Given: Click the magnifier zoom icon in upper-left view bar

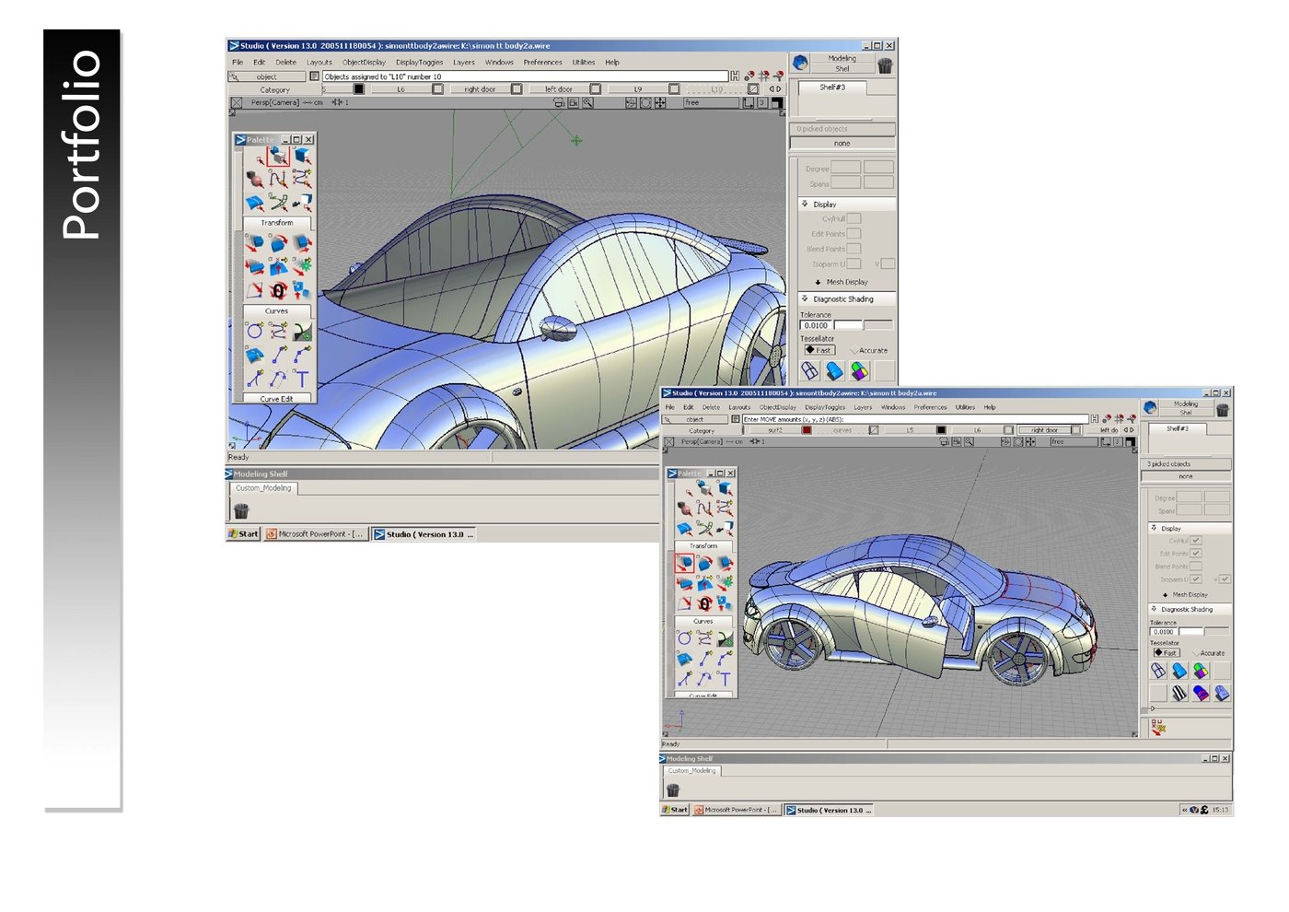Looking at the screenshot, I should (x=587, y=103).
